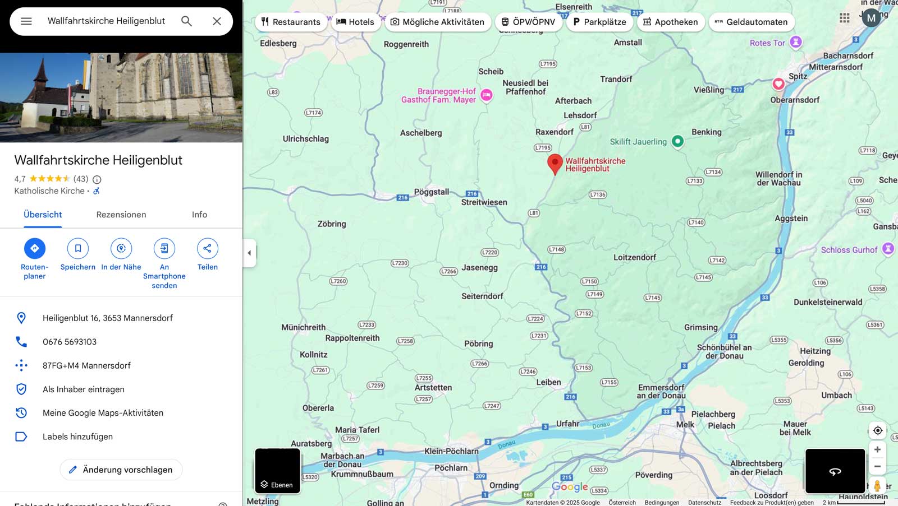Image resolution: width=898 pixels, height=506 pixels.
Task: Click the In der Nähe icon
Action: click(x=121, y=248)
